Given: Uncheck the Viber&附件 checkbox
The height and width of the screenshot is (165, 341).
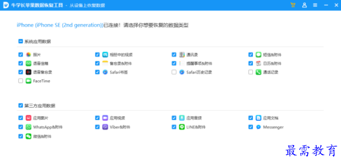Looking at the screenshot, I should (97, 127).
